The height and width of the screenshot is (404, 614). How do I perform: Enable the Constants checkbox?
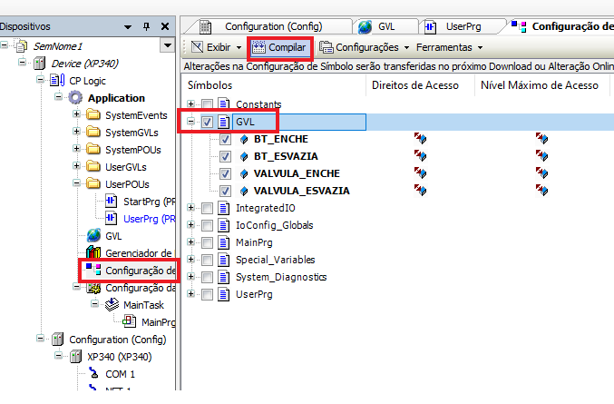208,104
